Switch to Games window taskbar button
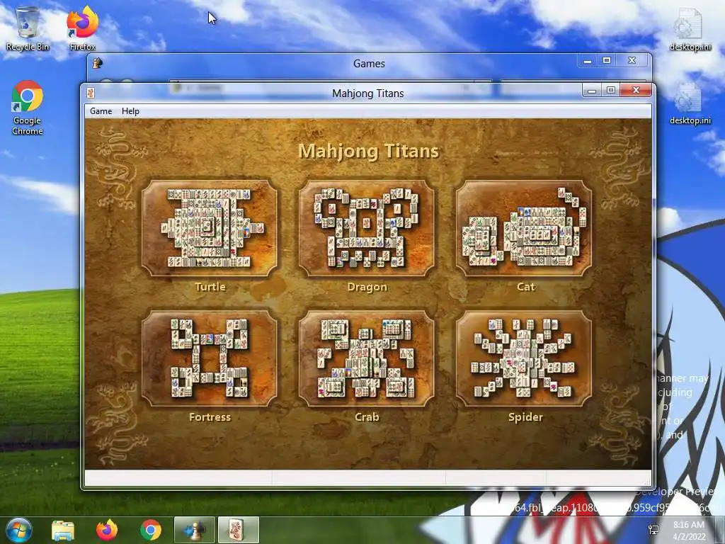The image size is (725, 544). coord(194,531)
